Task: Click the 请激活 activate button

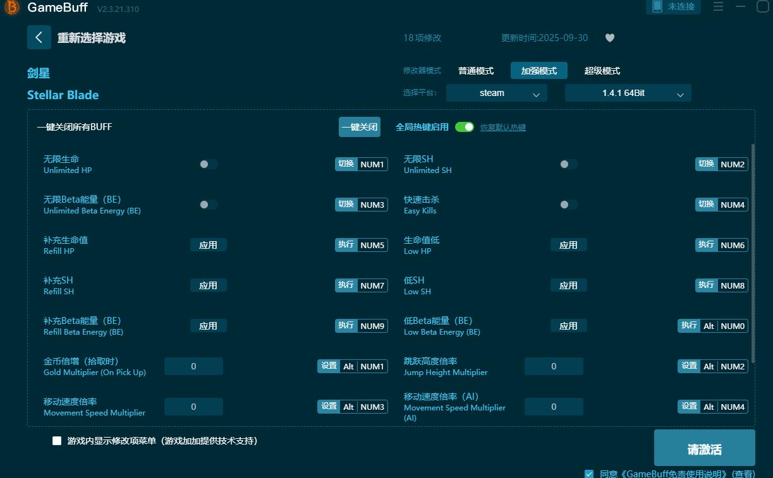Action: (704, 447)
